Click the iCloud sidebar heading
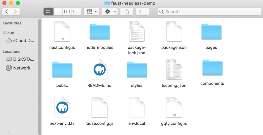263x135 pixels. (x=8, y=33)
